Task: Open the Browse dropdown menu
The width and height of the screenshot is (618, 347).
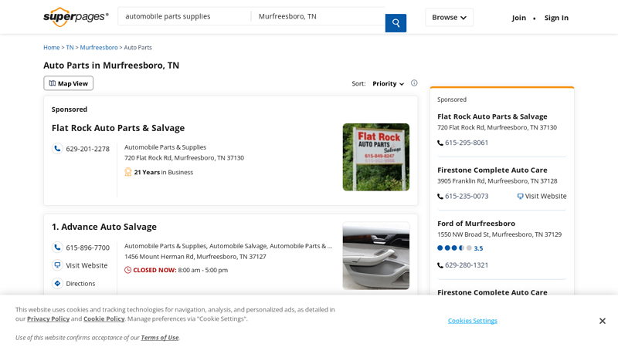Action: 449,18
